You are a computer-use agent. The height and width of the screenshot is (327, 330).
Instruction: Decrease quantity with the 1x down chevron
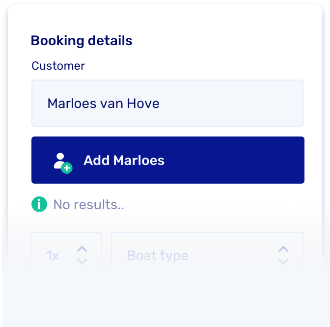(82, 262)
